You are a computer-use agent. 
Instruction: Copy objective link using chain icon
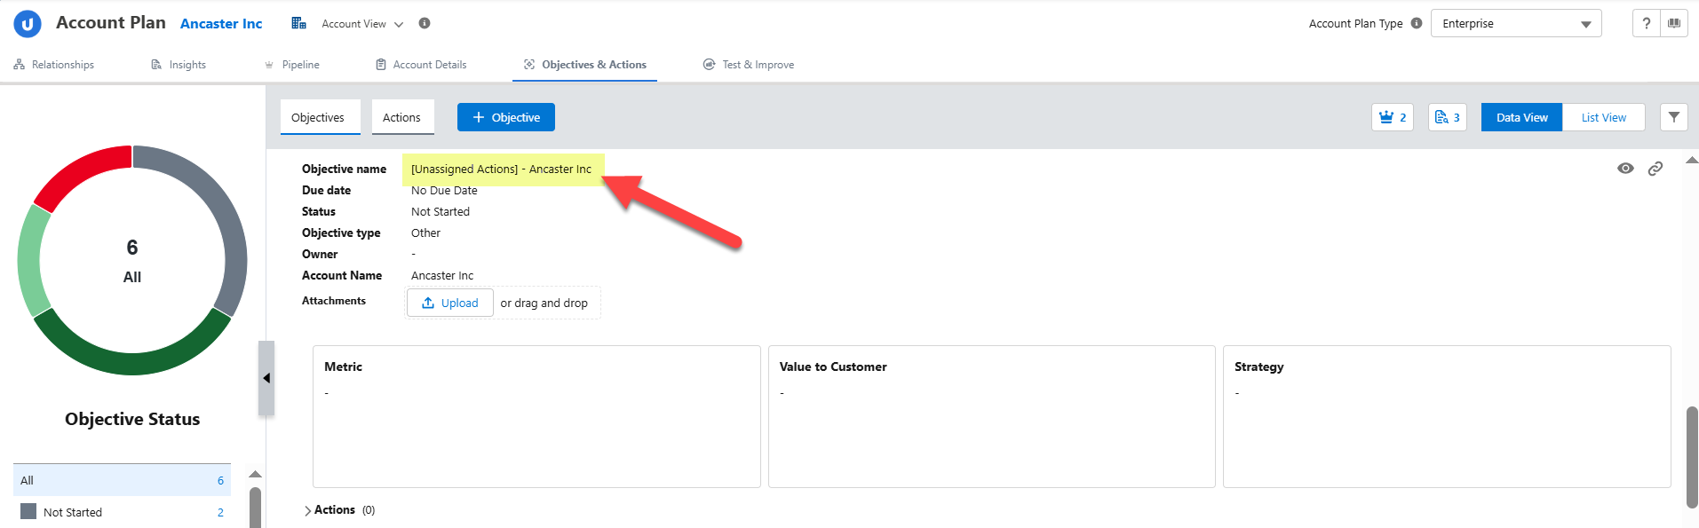point(1655,169)
